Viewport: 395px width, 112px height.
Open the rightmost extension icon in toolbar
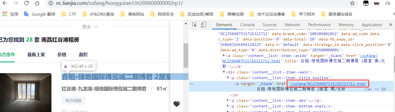[387, 3]
